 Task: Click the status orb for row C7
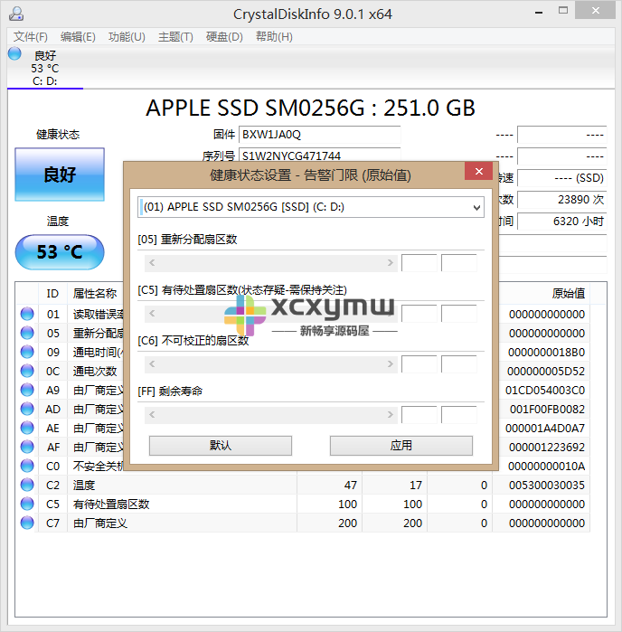[x=27, y=523]
